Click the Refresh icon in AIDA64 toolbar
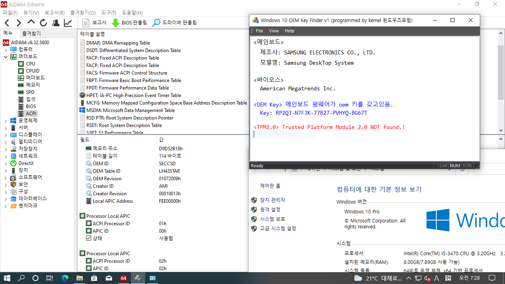The width and height of the screenshot is (505, 284). click(x=43, y=23)
